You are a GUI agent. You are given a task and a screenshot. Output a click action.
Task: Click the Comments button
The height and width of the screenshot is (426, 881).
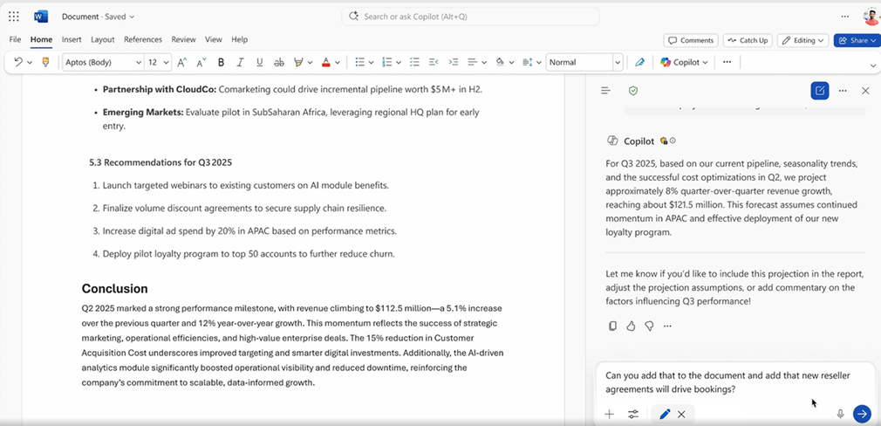[x=690, y=40]
